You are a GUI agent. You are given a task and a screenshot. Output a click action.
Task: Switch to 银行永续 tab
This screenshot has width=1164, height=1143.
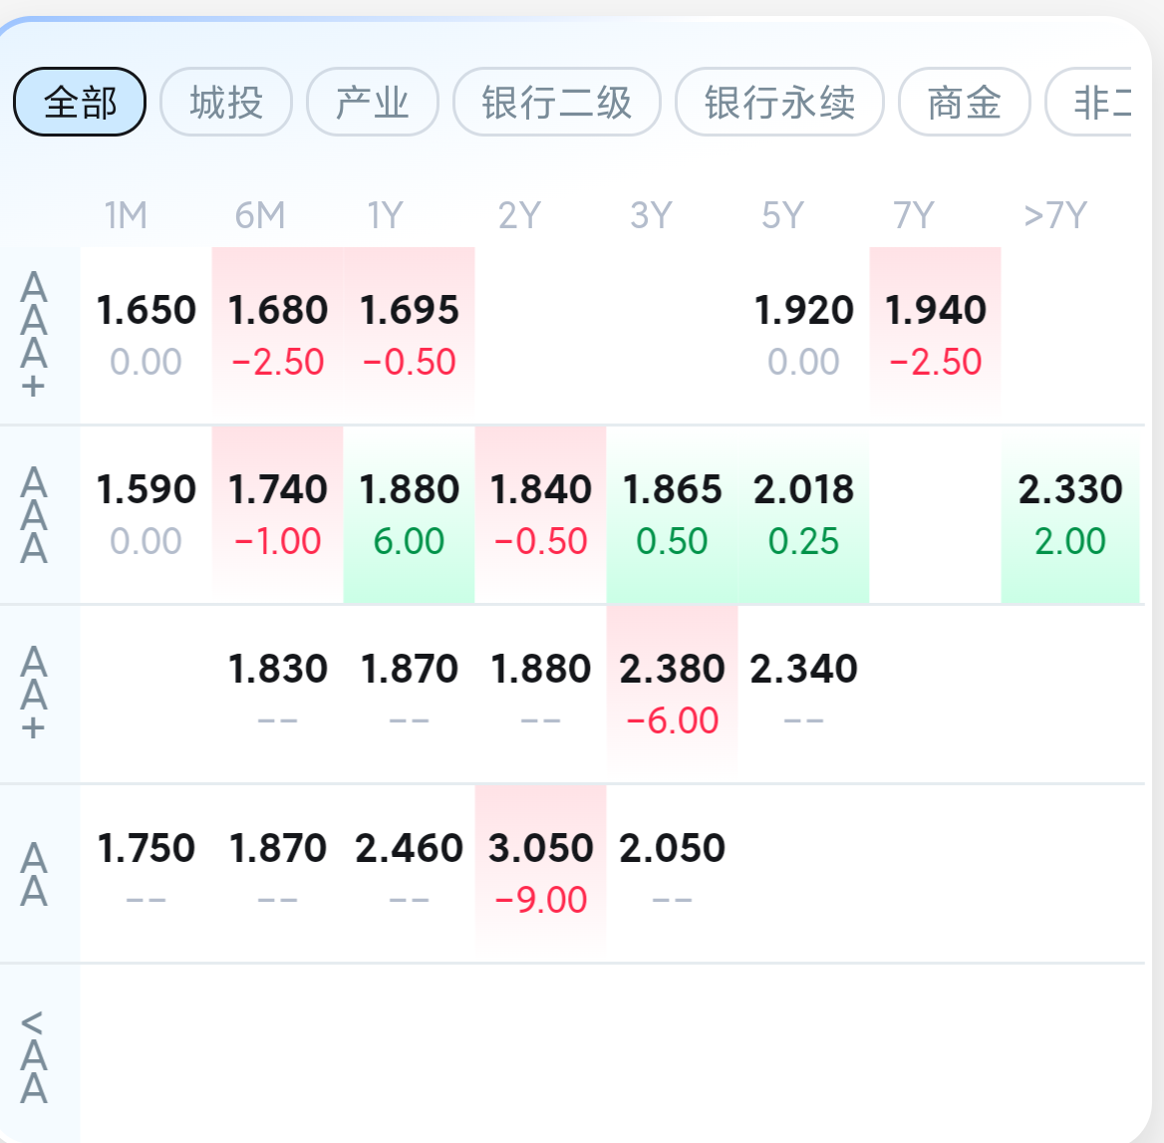click(779, 102)
